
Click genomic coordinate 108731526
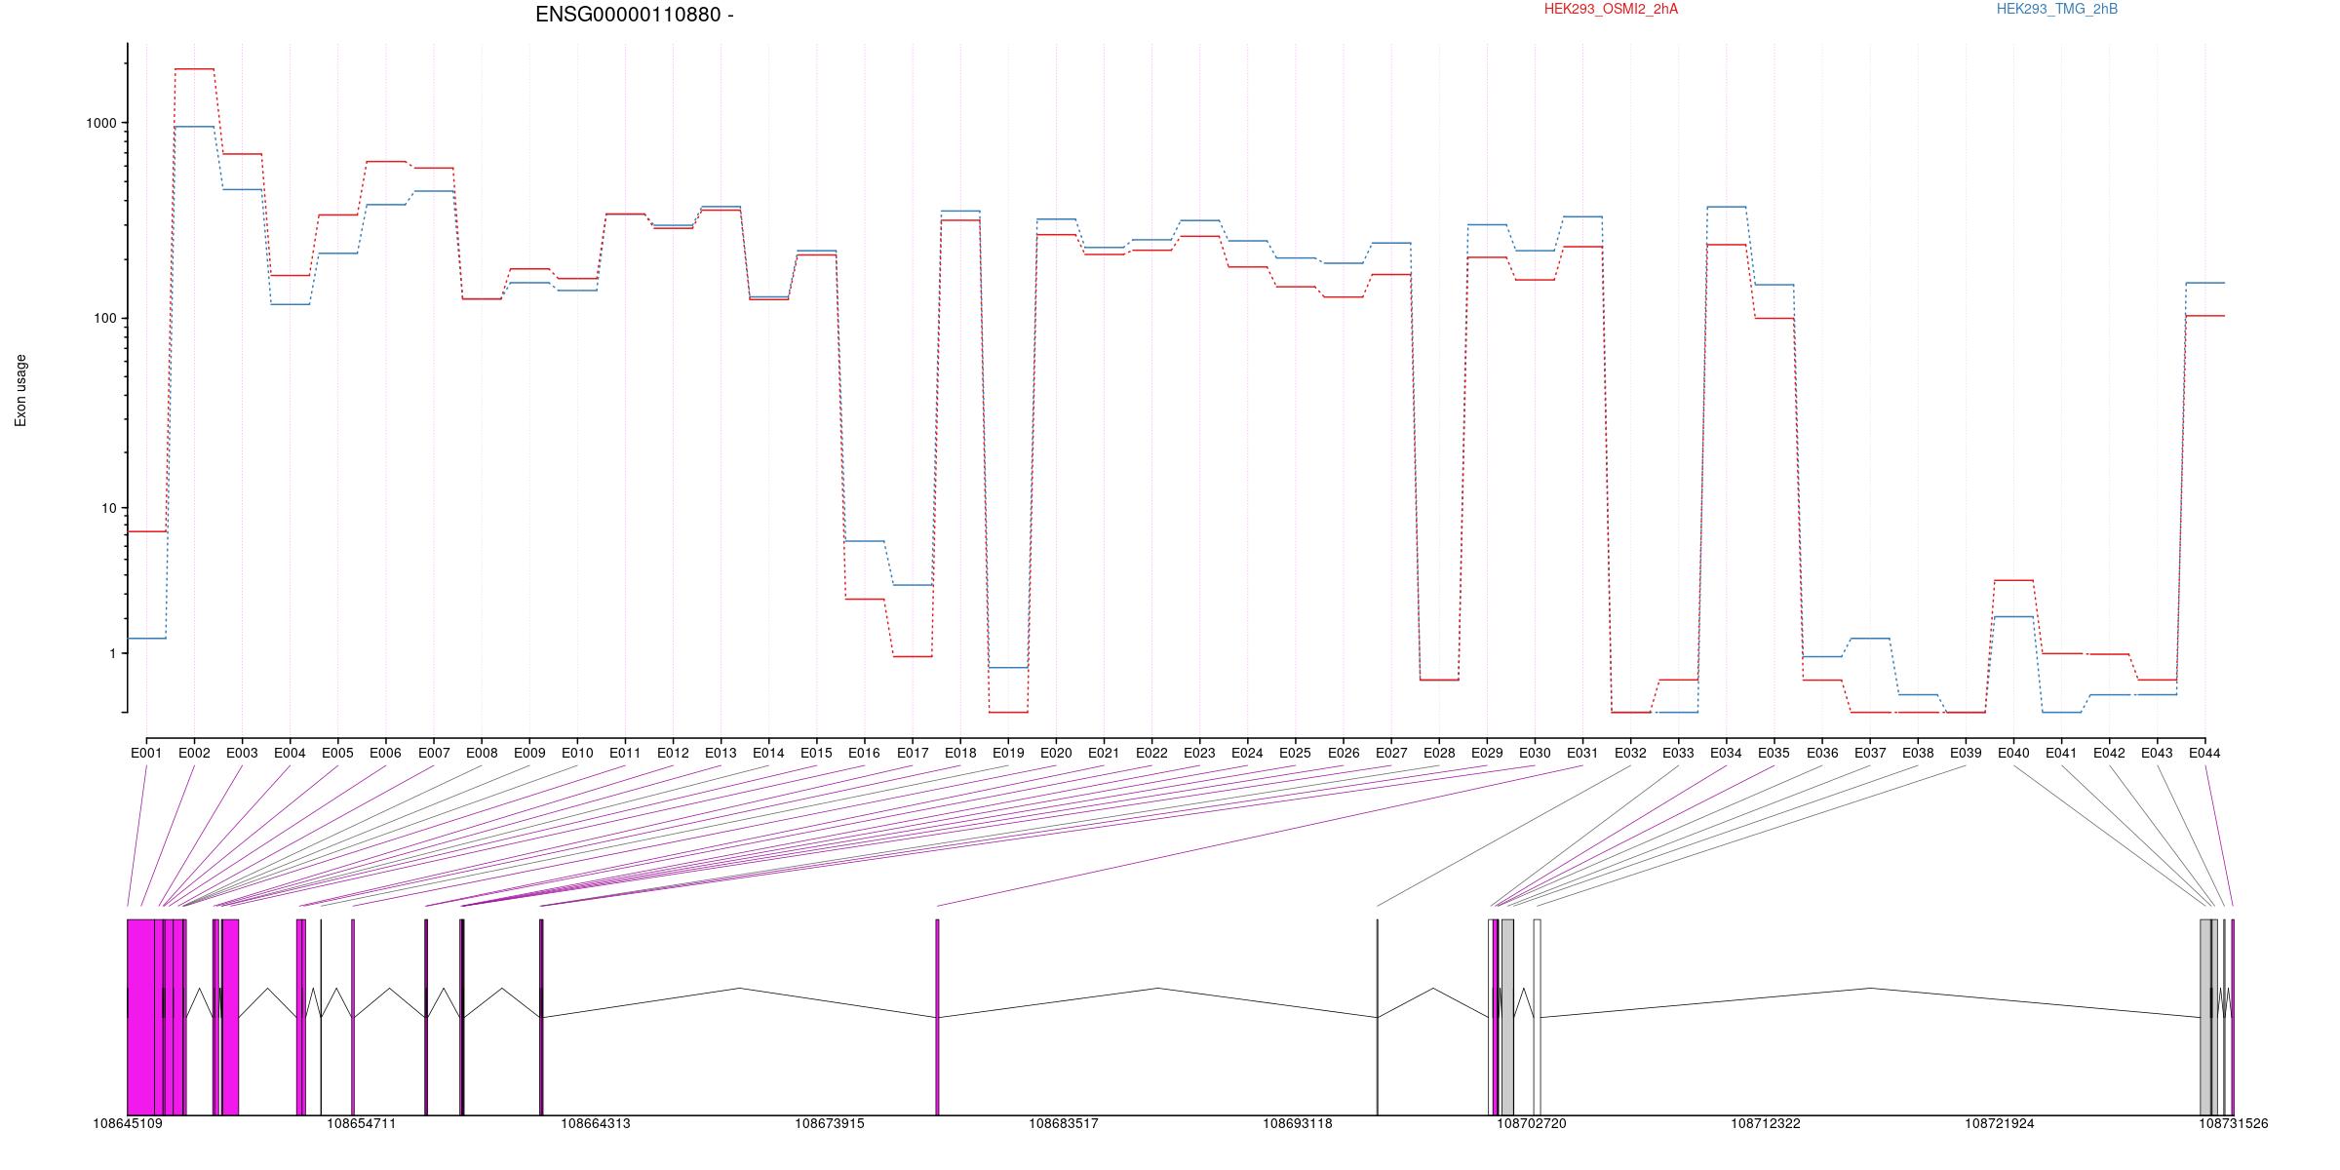[2234, 1123]
